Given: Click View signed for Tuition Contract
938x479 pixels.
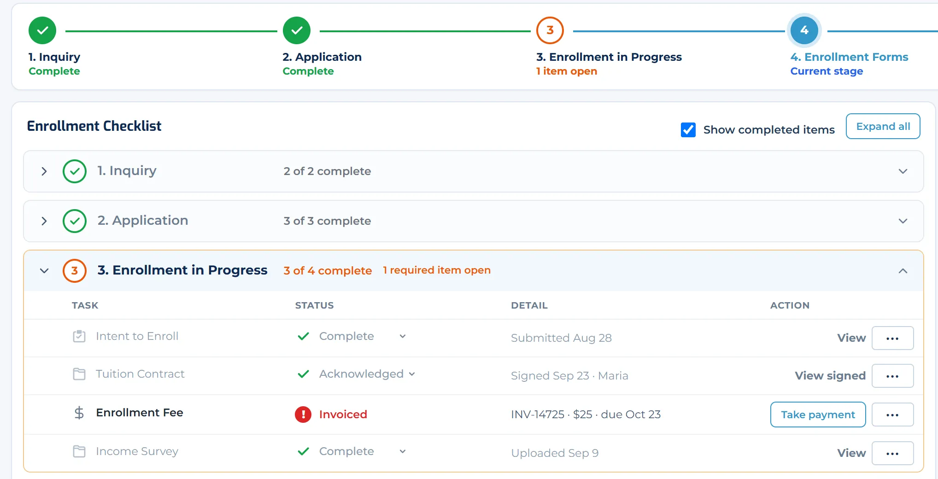Looking at the screenshot, I should (830, 376).
